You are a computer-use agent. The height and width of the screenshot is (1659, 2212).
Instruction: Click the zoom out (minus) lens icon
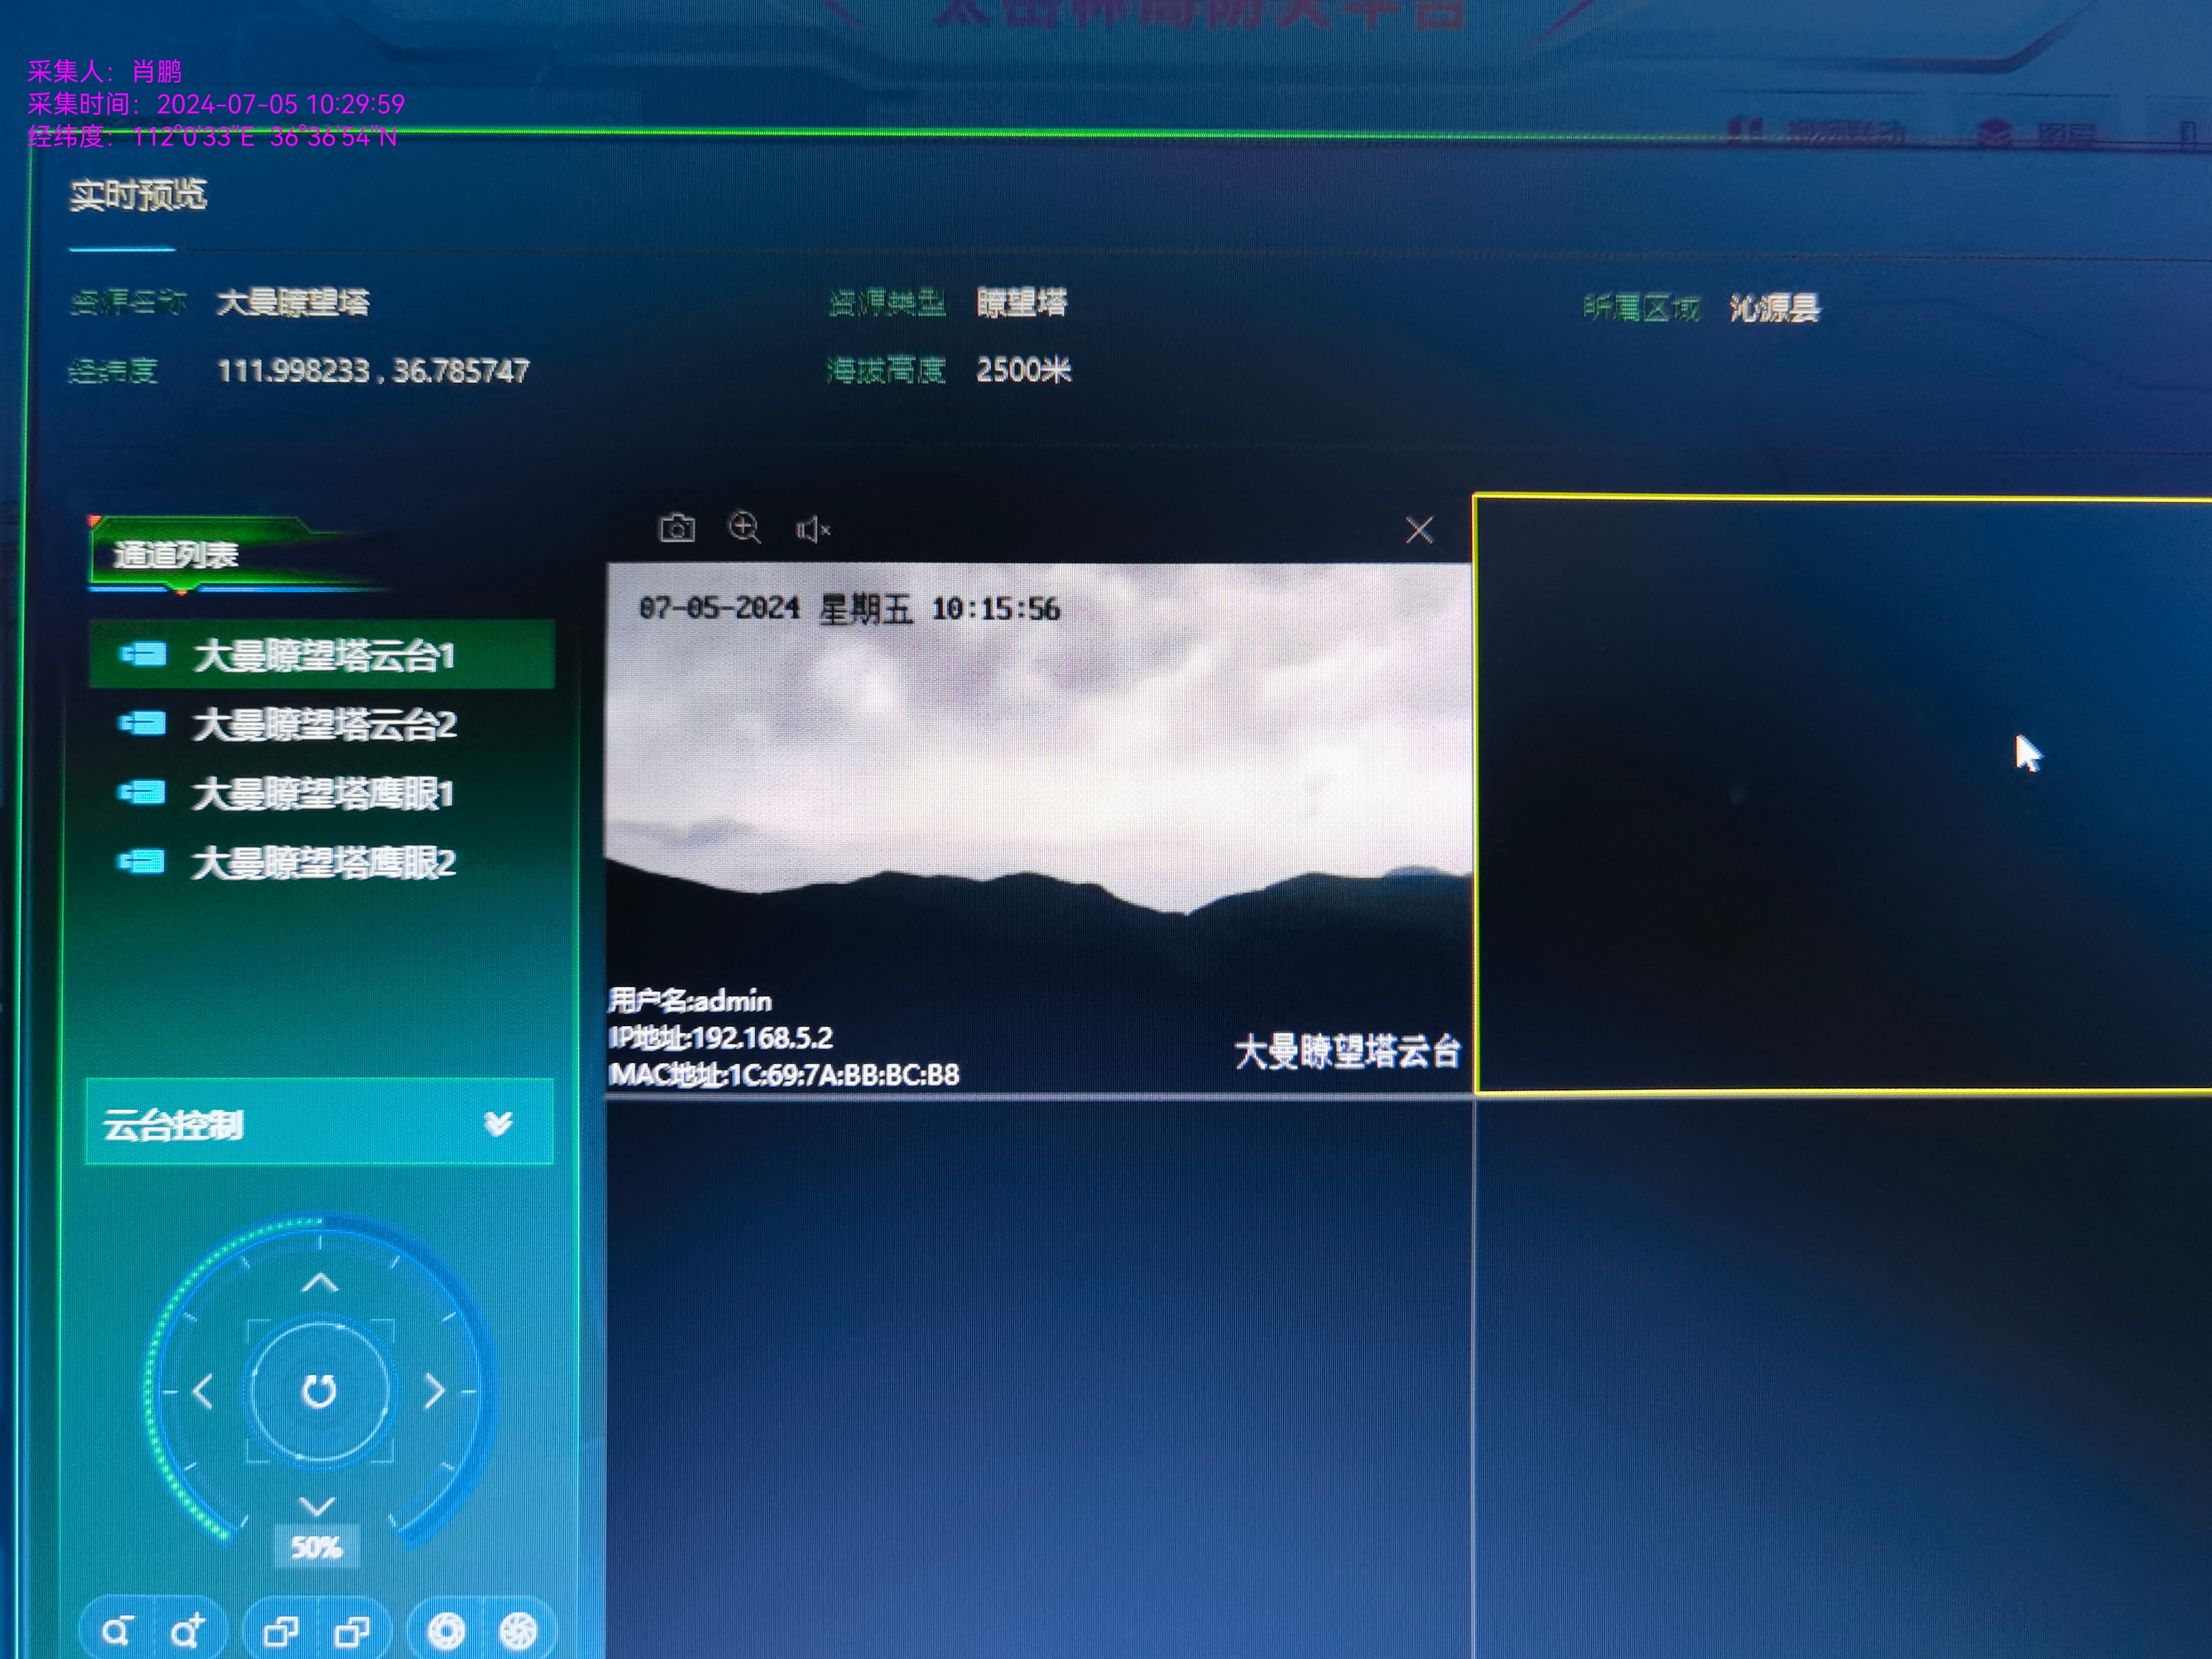[x=116, y=1632]
